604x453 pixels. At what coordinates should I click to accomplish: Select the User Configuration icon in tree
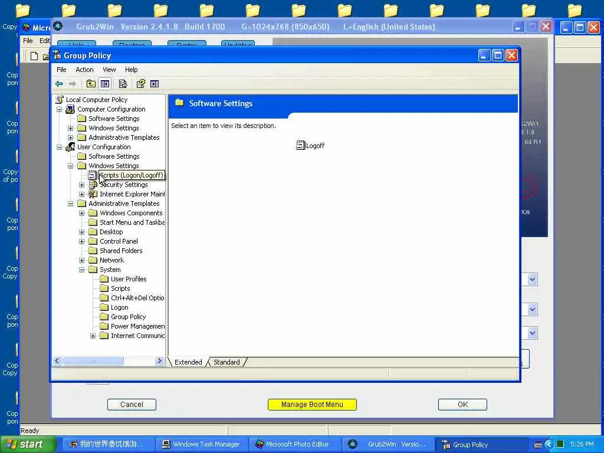(70, 147)
